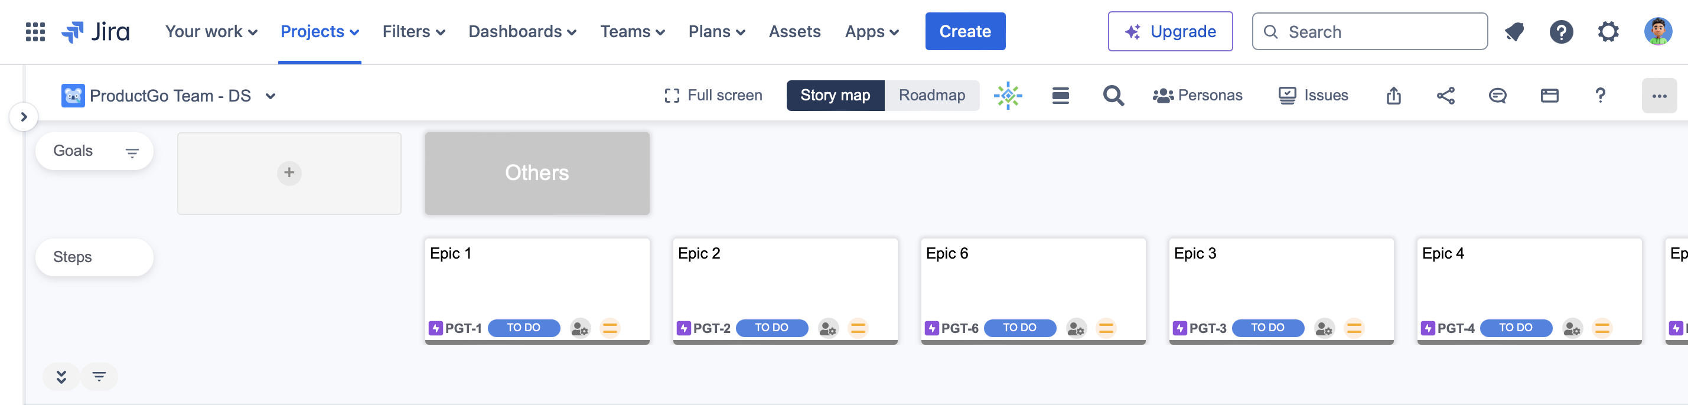Collapse all rows with double chevron button
This screenshot has height=405, width=1688.
(61, 377)
